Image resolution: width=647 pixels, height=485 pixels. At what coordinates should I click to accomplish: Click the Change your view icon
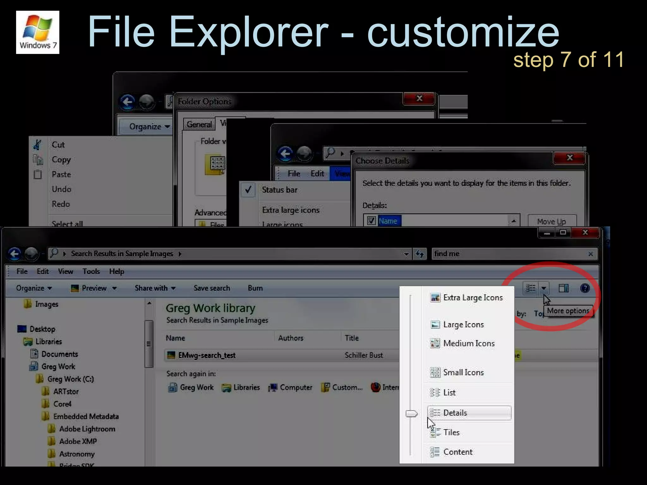(531, 288)
